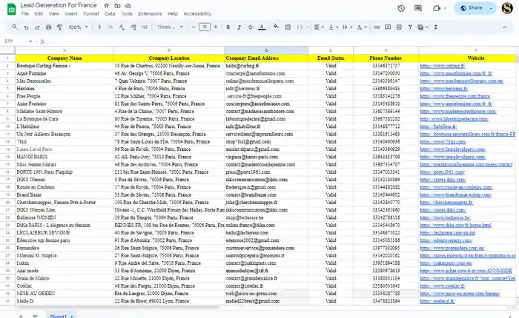Start a video call with the camera icon

coord(437,8)
